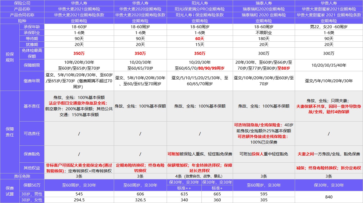Screen dimensions: 363x203
Task: Select the red 60天 waiting period cell
Action: click(x=199, y=38)
